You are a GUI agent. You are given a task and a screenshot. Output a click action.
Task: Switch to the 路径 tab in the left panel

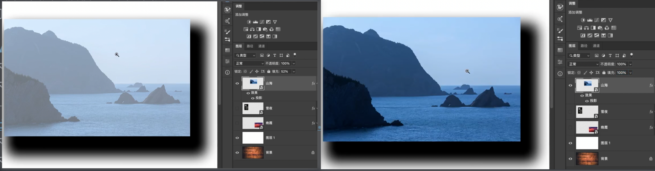click(x=250, y=46)
